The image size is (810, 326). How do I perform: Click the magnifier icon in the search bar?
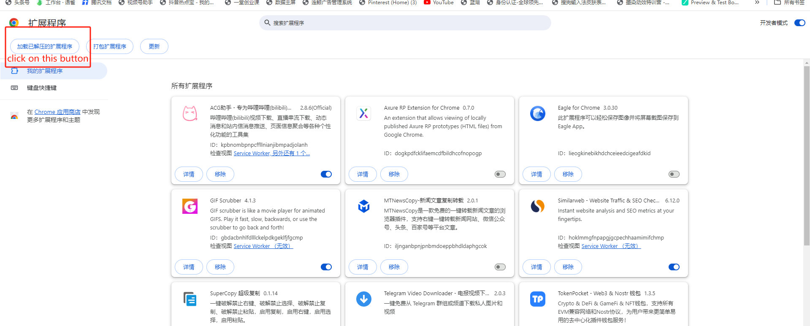pos(267,23)
